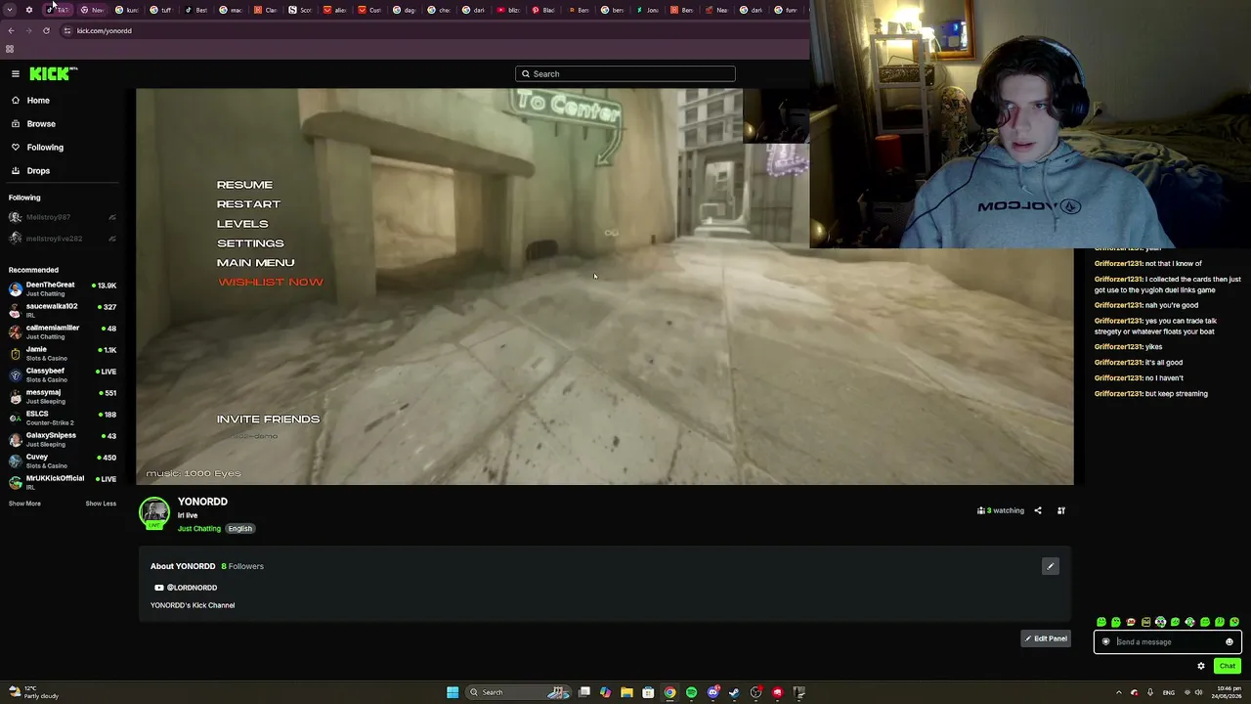Click the shield badge icon in chat input
Image resolution: width=1251 pixels, height=704 pixels.
point(1106,642)
